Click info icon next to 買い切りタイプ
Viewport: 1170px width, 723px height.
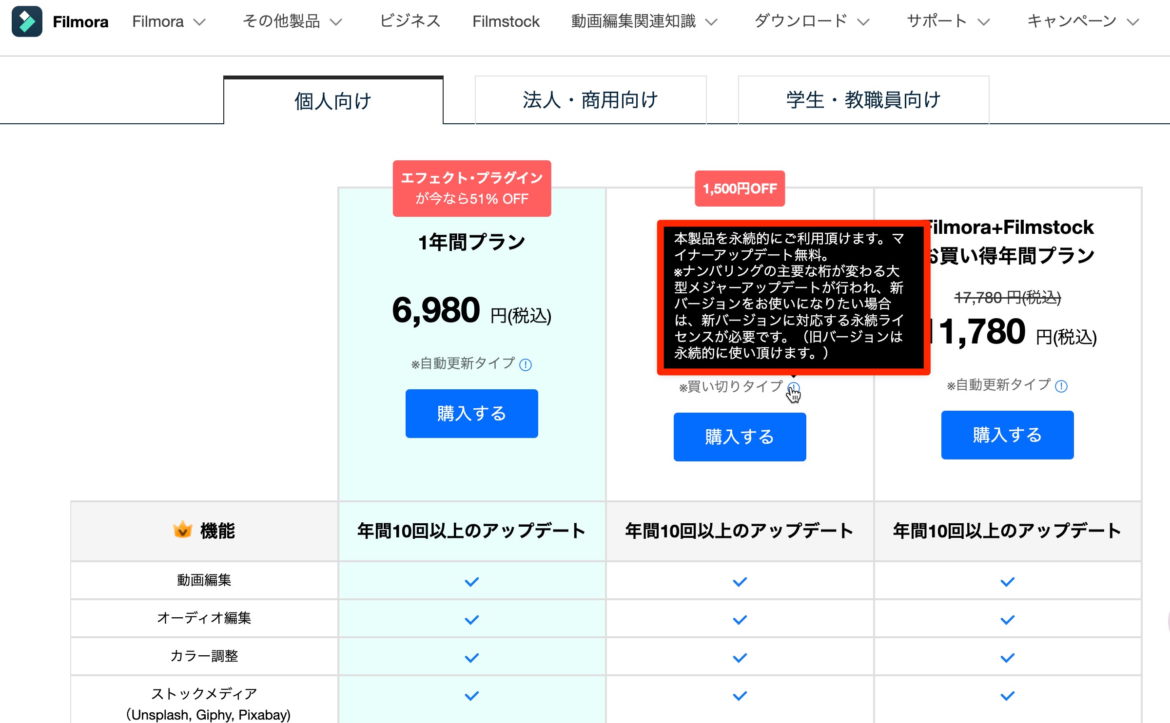pos(793,388)
